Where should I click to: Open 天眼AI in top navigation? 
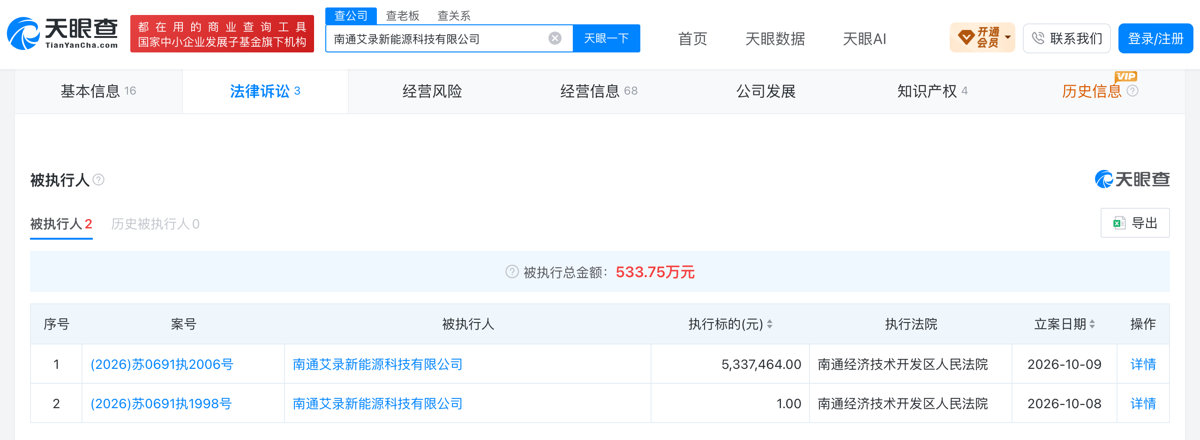(865, 39)
